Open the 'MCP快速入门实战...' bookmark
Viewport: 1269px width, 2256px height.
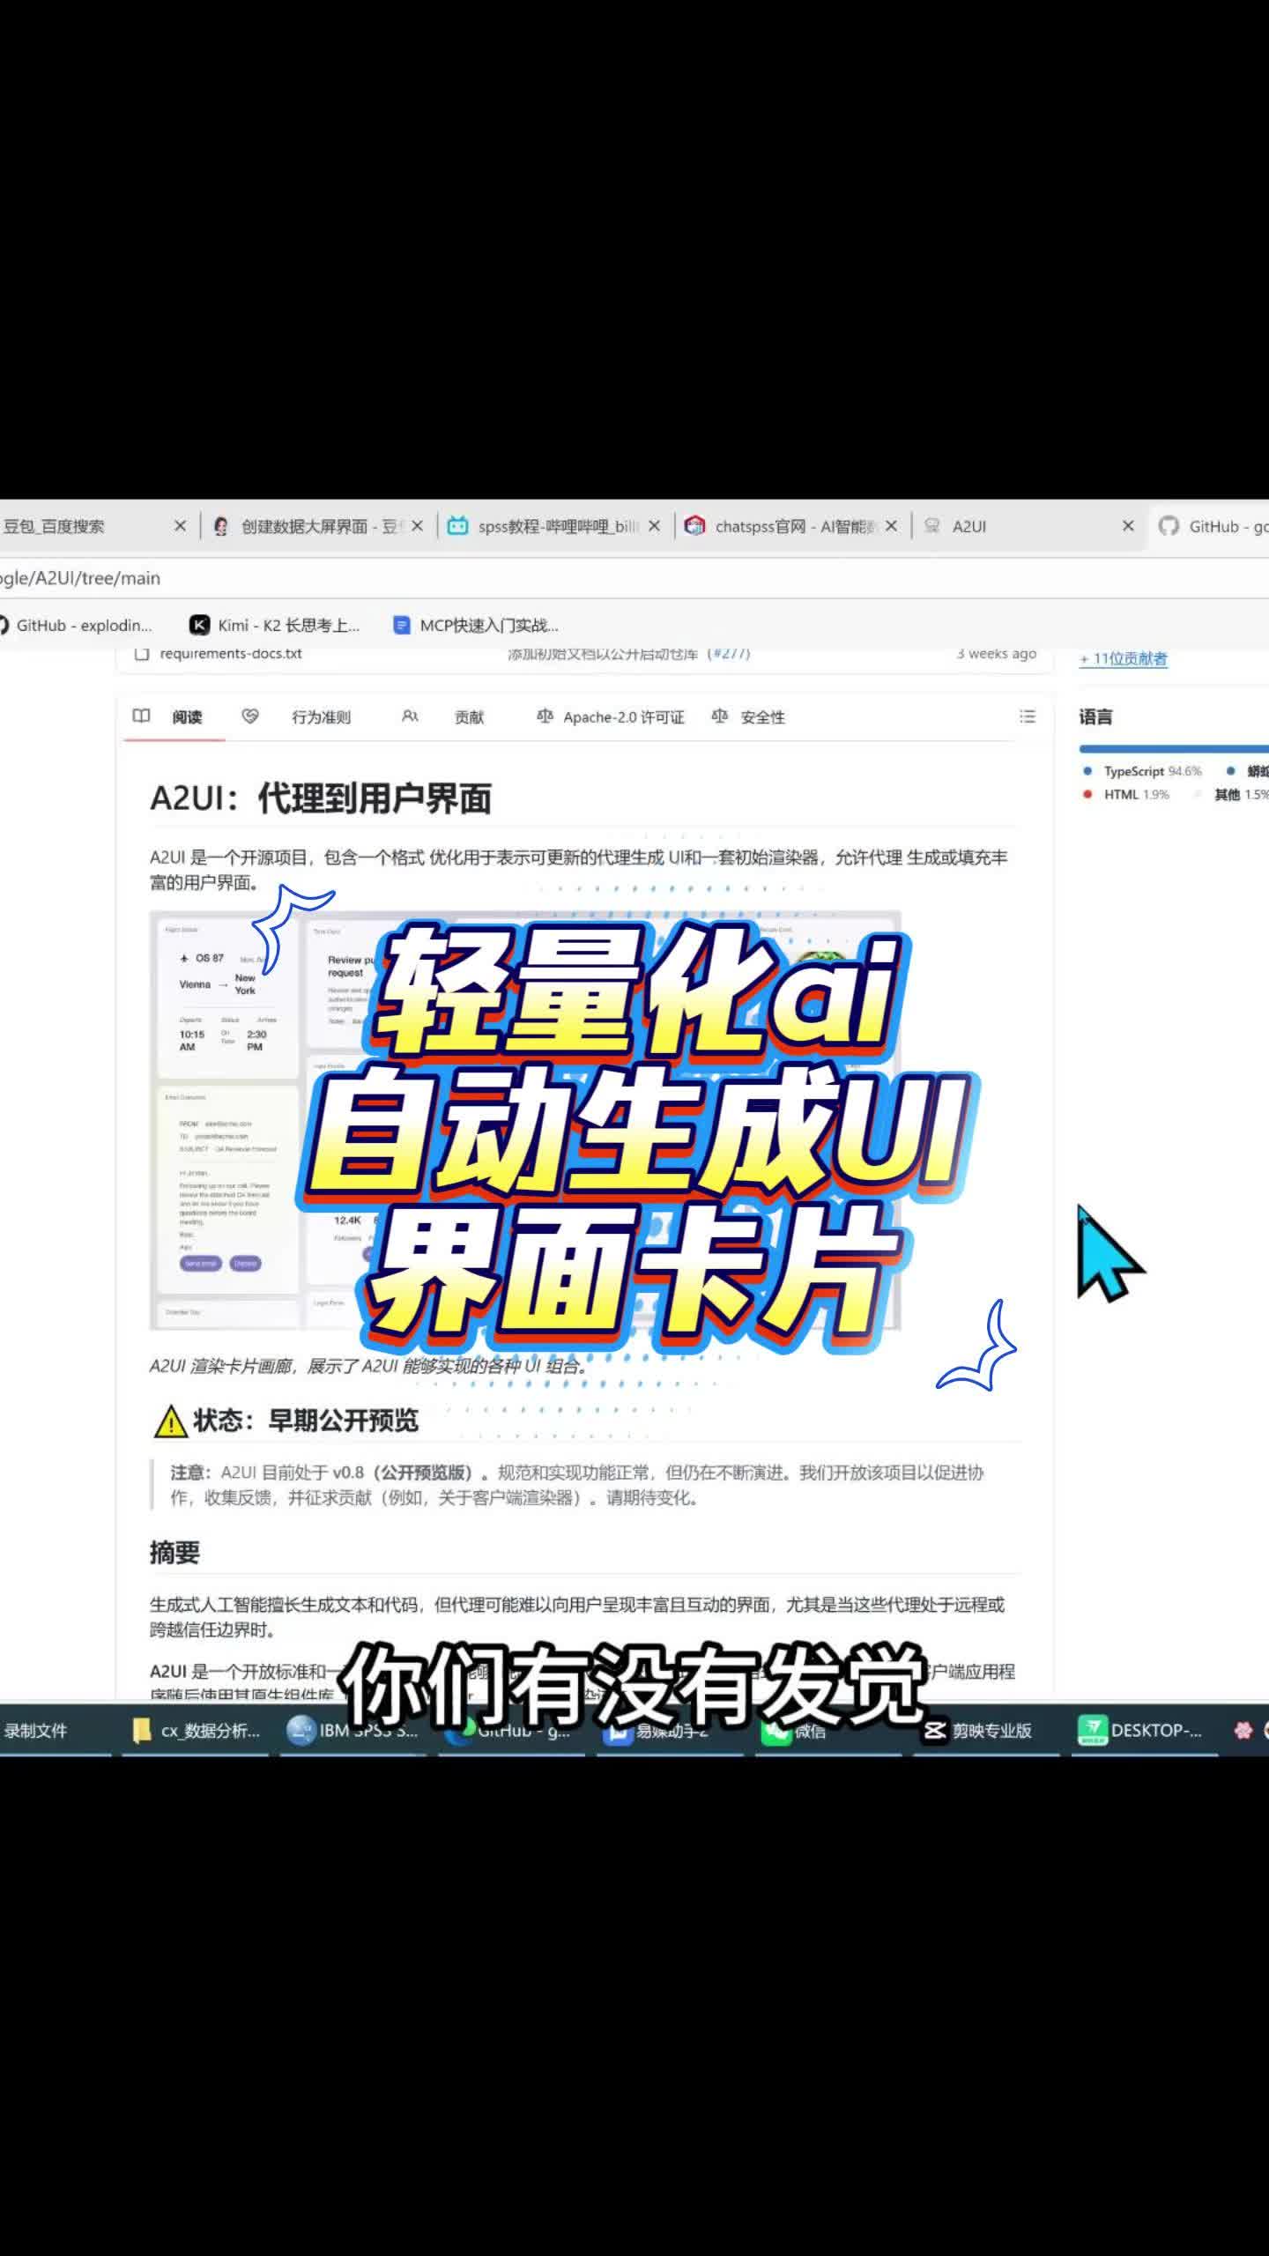(477, 626)
